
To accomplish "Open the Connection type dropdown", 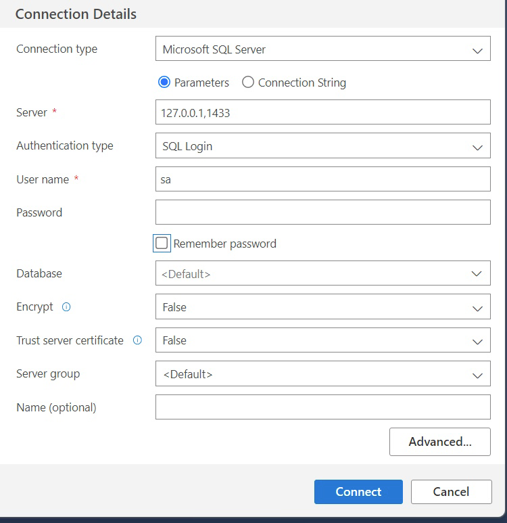I will click(322, 49).
